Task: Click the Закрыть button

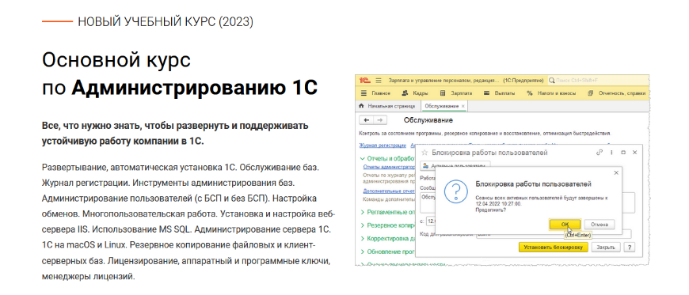Action: coord(606,247)
